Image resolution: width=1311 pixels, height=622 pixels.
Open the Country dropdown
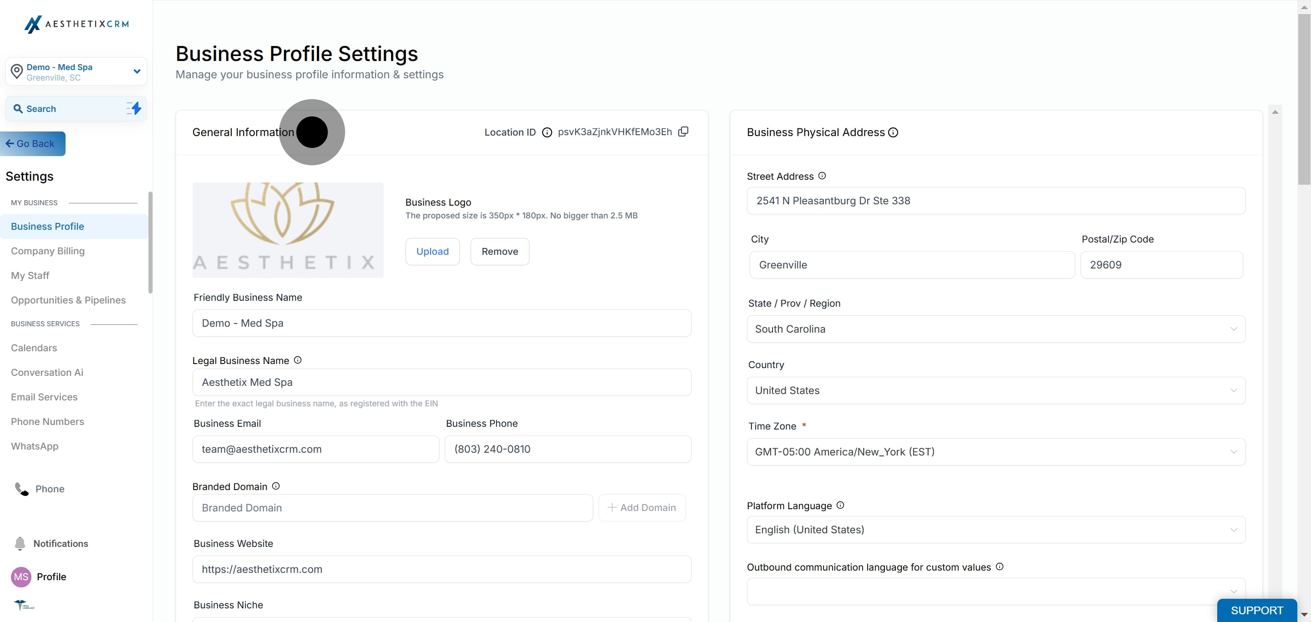[x=996, y=390]
